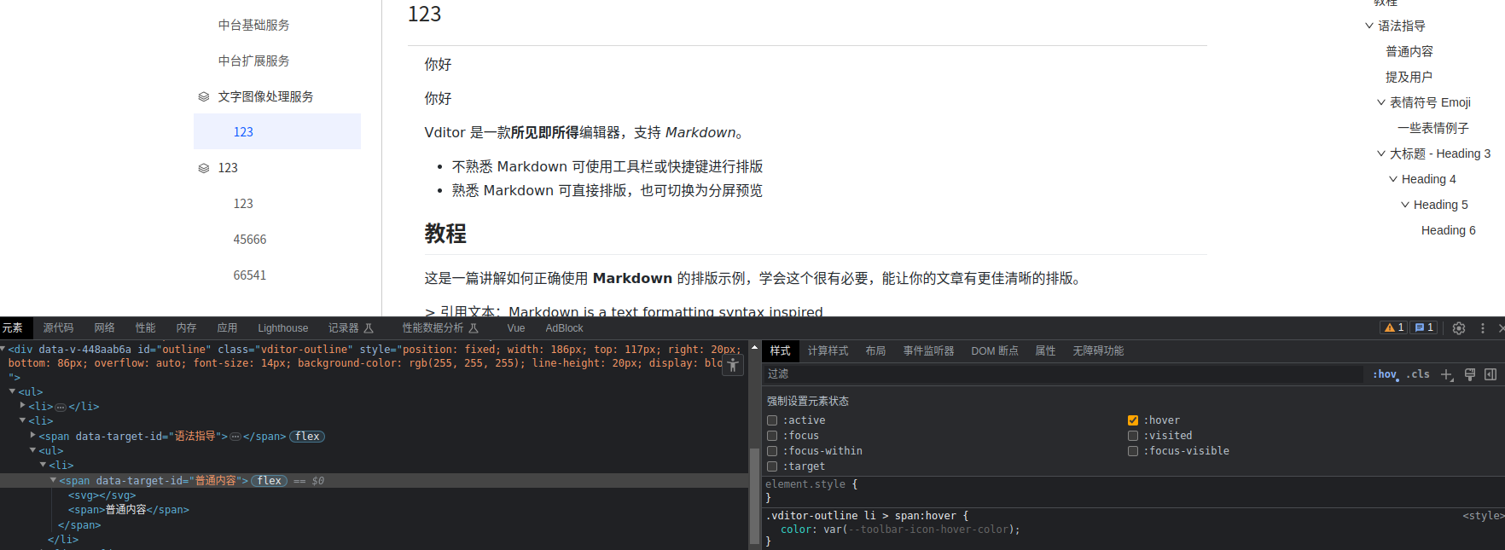The width and height of the screenshot is (1505, 550).
Task: Expand span 语法指导 DOM node triangle
Action: 32,436
